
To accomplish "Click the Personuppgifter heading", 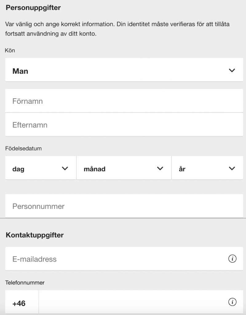I will 33,8.
